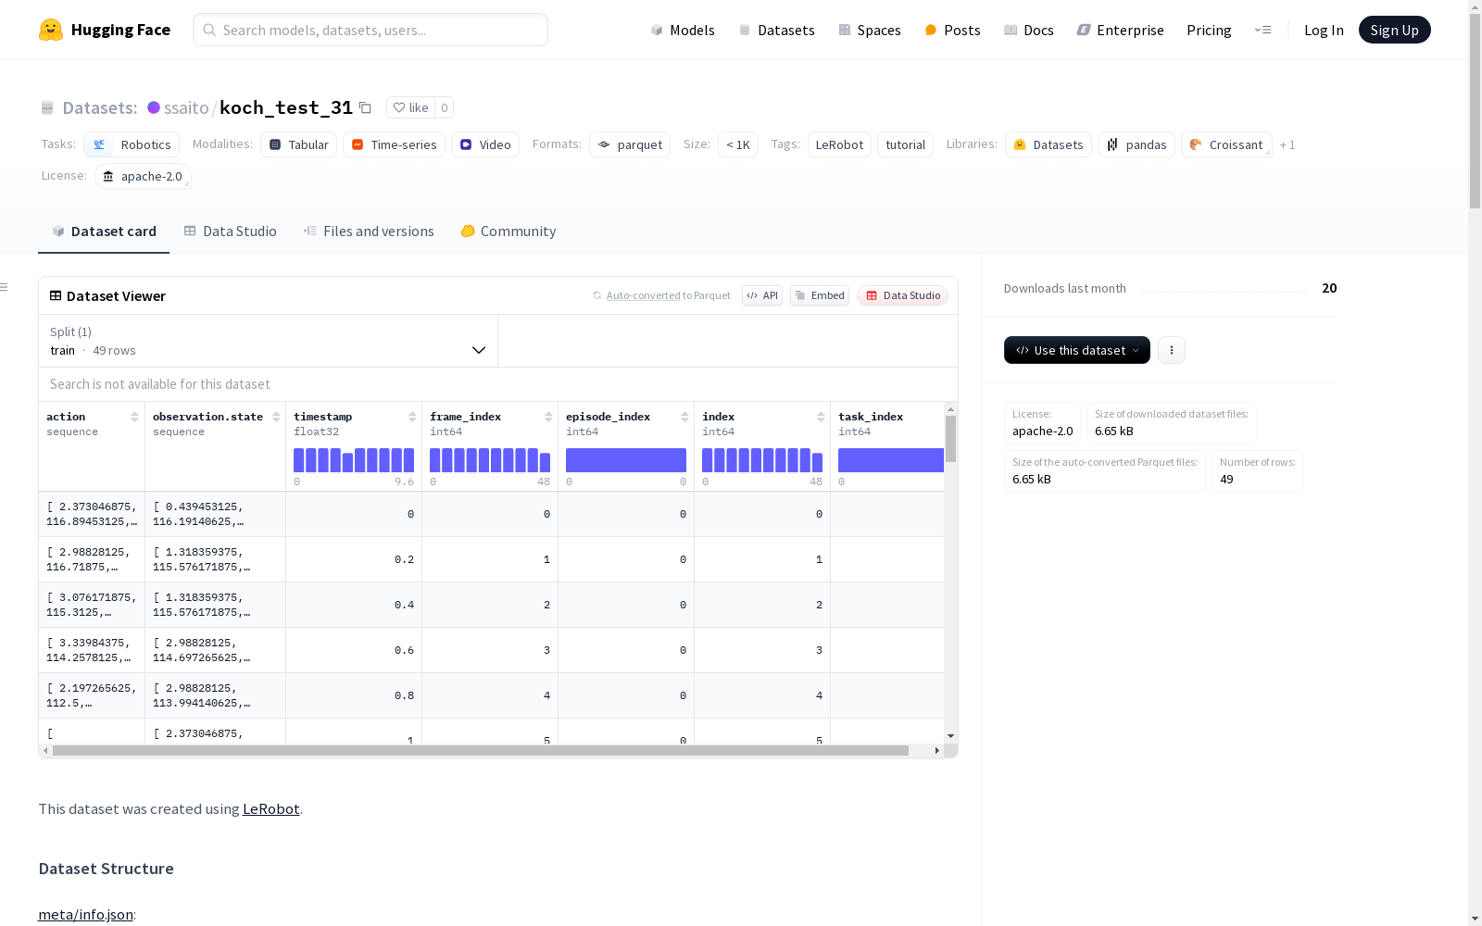Like the koch_test_31 dataset
The width and height of the screenshot is (1482, 926).
coord(410,107)
